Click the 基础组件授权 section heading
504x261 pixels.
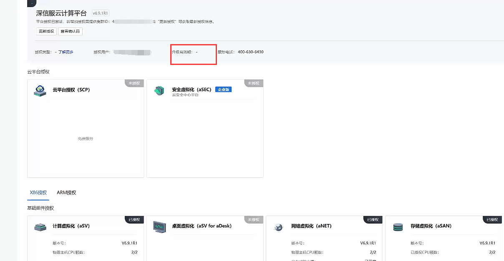[40, 208]
